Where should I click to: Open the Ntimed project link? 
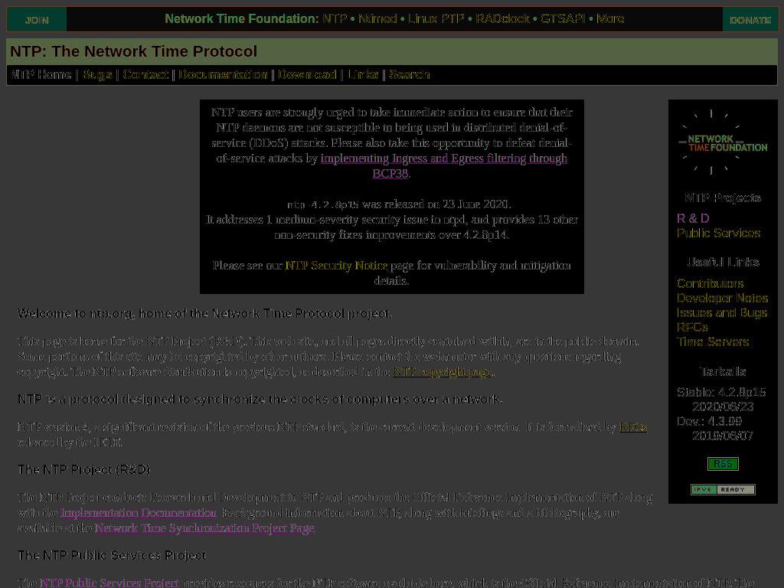[x=377, y=19]
